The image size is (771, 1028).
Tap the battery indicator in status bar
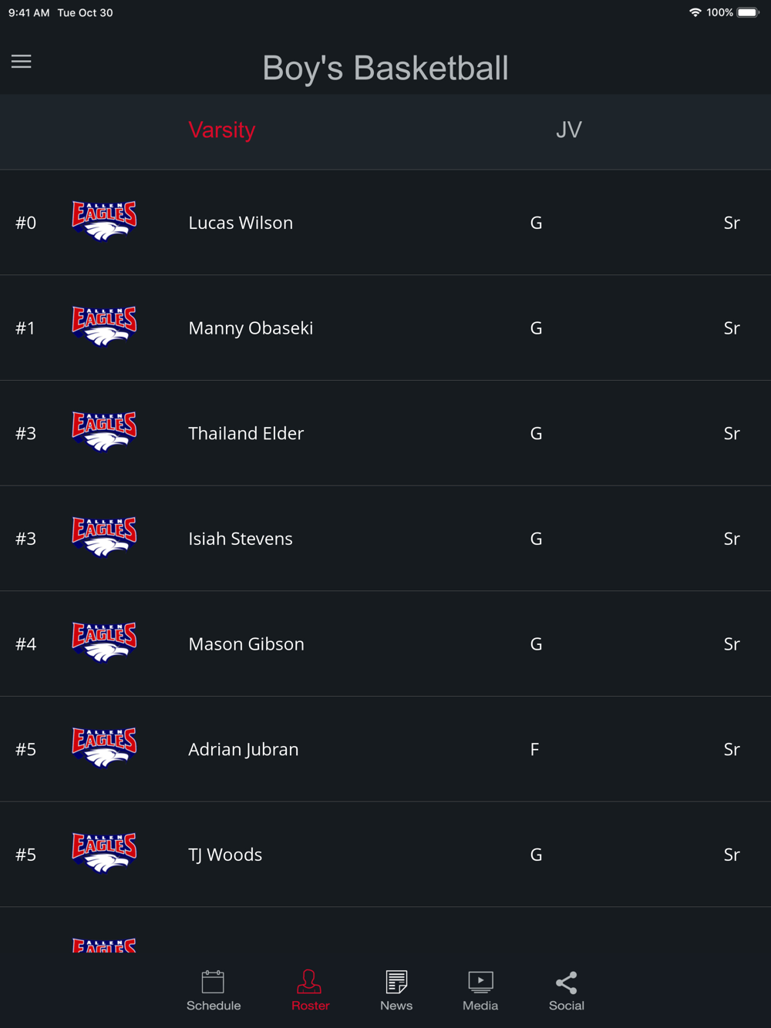coord(748,12)
